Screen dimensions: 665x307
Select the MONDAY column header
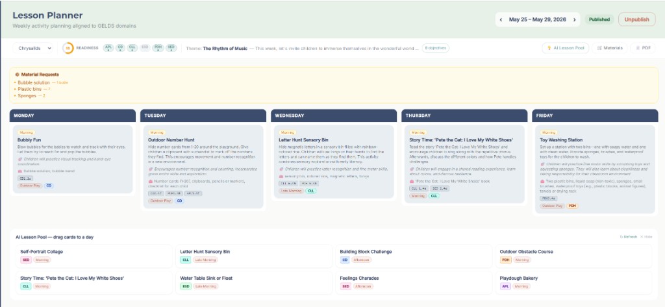coord(73,116)
